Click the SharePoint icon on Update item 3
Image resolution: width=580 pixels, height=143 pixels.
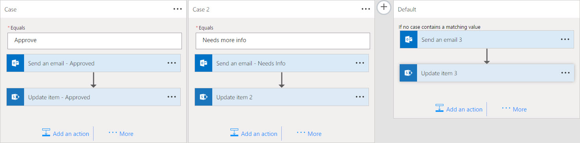pyautogui.click(x=409, y=73)
